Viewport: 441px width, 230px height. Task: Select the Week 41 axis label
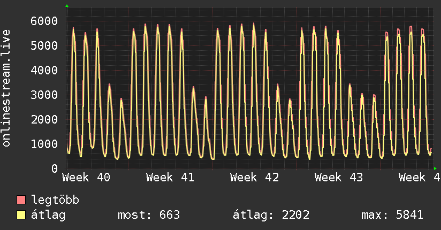(x=170, y=178)
